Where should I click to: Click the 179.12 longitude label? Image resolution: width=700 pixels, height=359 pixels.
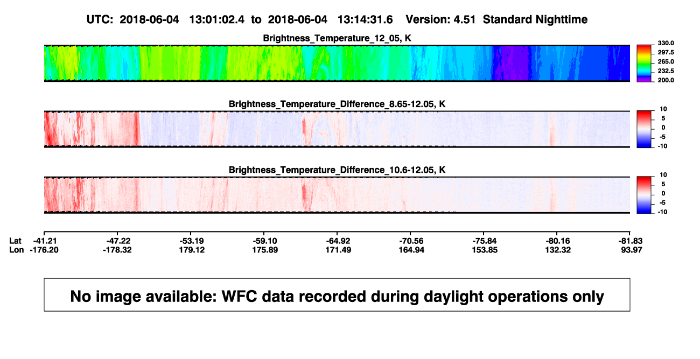coord(191,250)
